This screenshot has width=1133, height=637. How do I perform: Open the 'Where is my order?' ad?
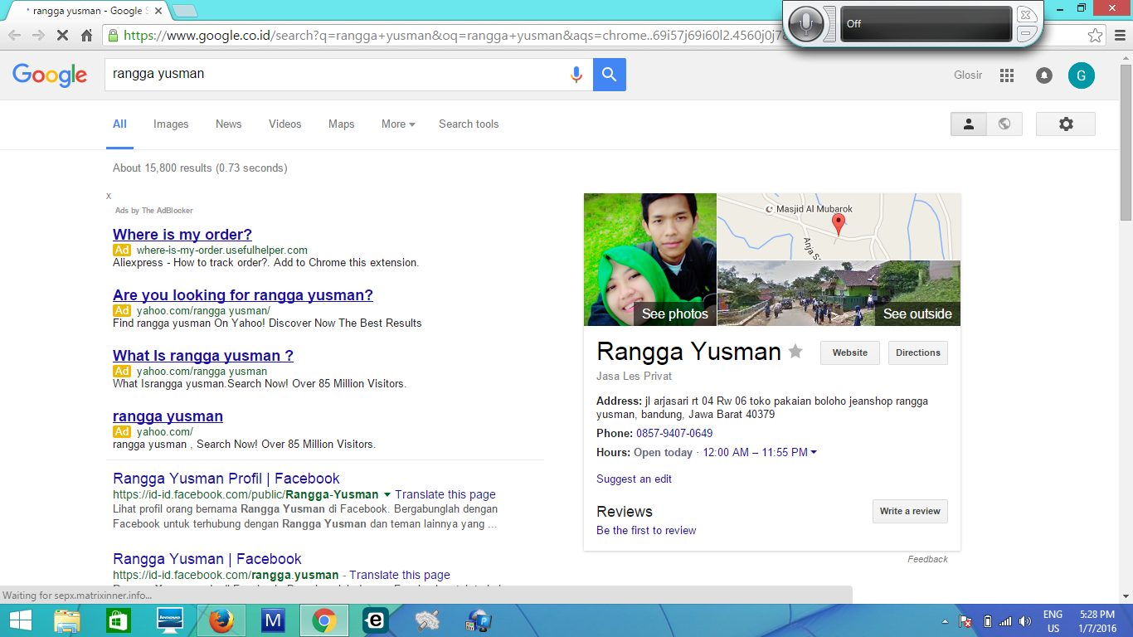(182, 235)
